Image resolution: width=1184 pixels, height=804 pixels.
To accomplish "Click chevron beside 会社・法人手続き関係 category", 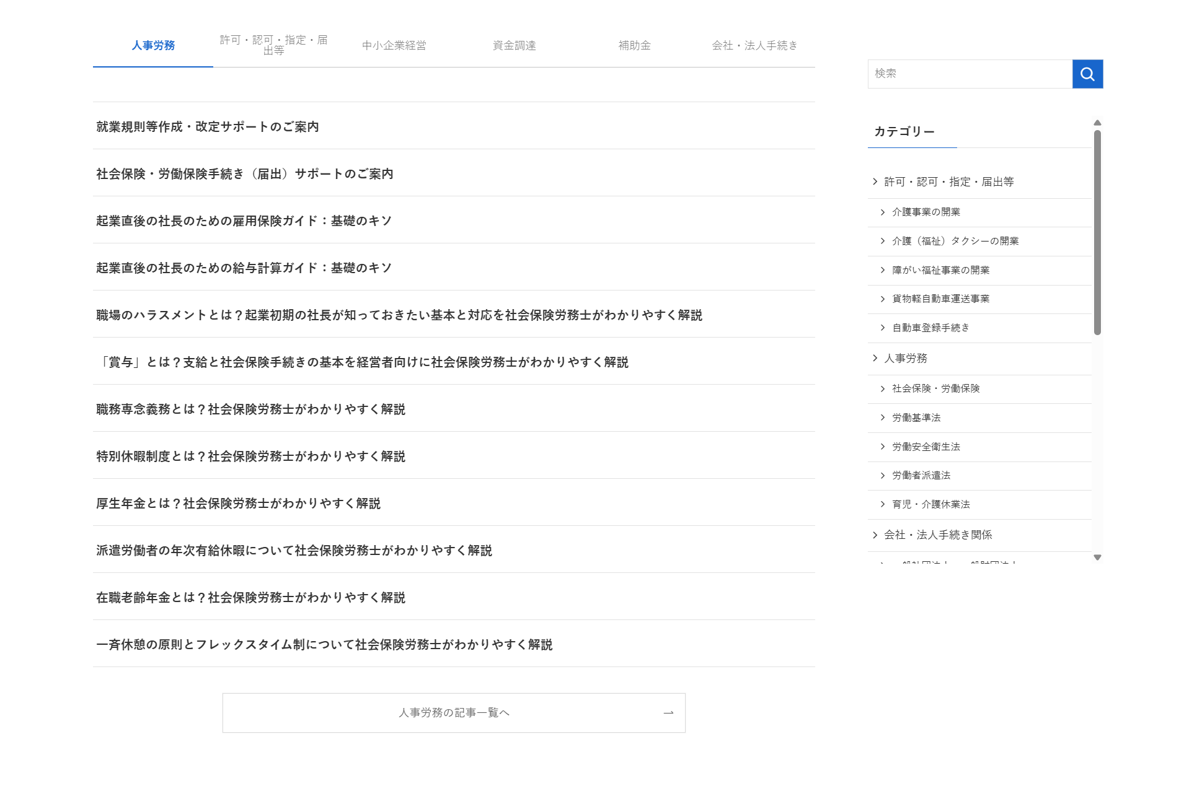I will 875,535.
